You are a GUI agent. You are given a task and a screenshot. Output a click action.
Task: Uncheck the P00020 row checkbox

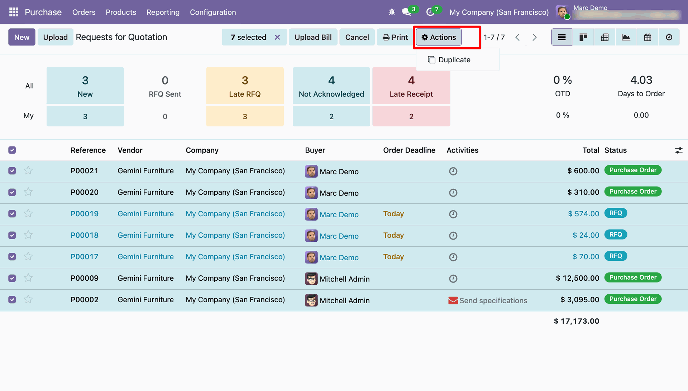pos(12,192)
